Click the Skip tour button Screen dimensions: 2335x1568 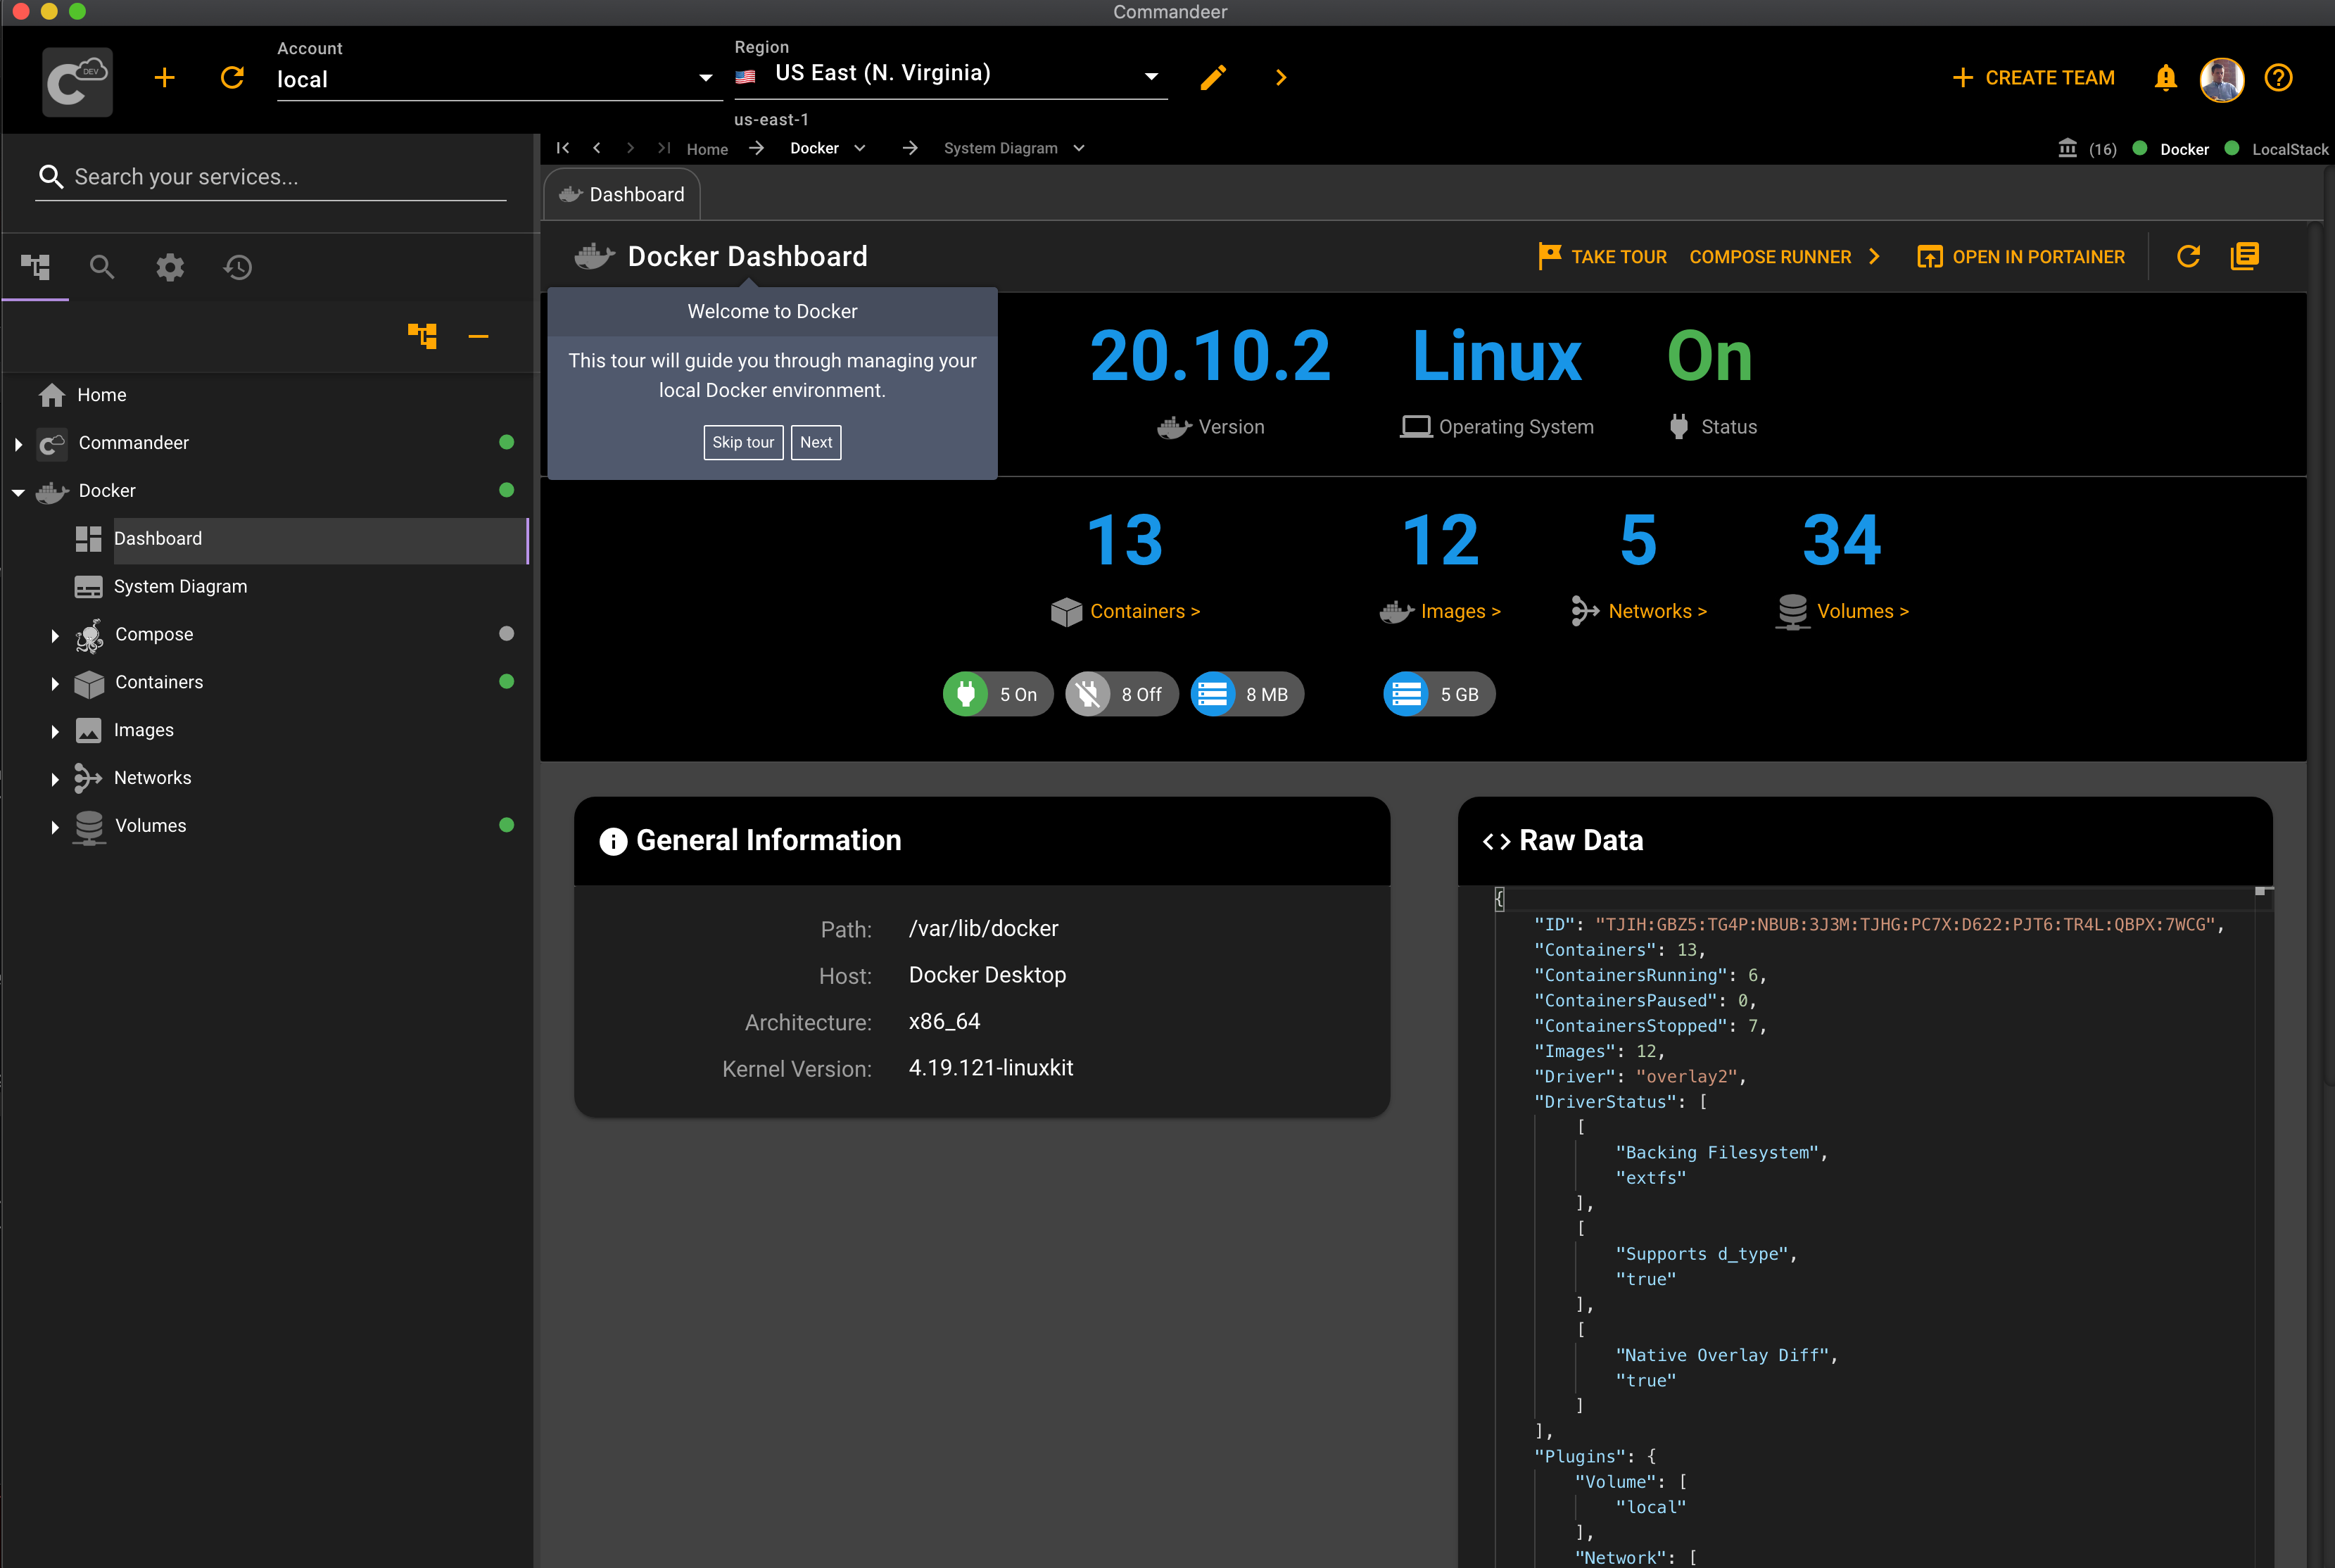click(x=740, y=443)
